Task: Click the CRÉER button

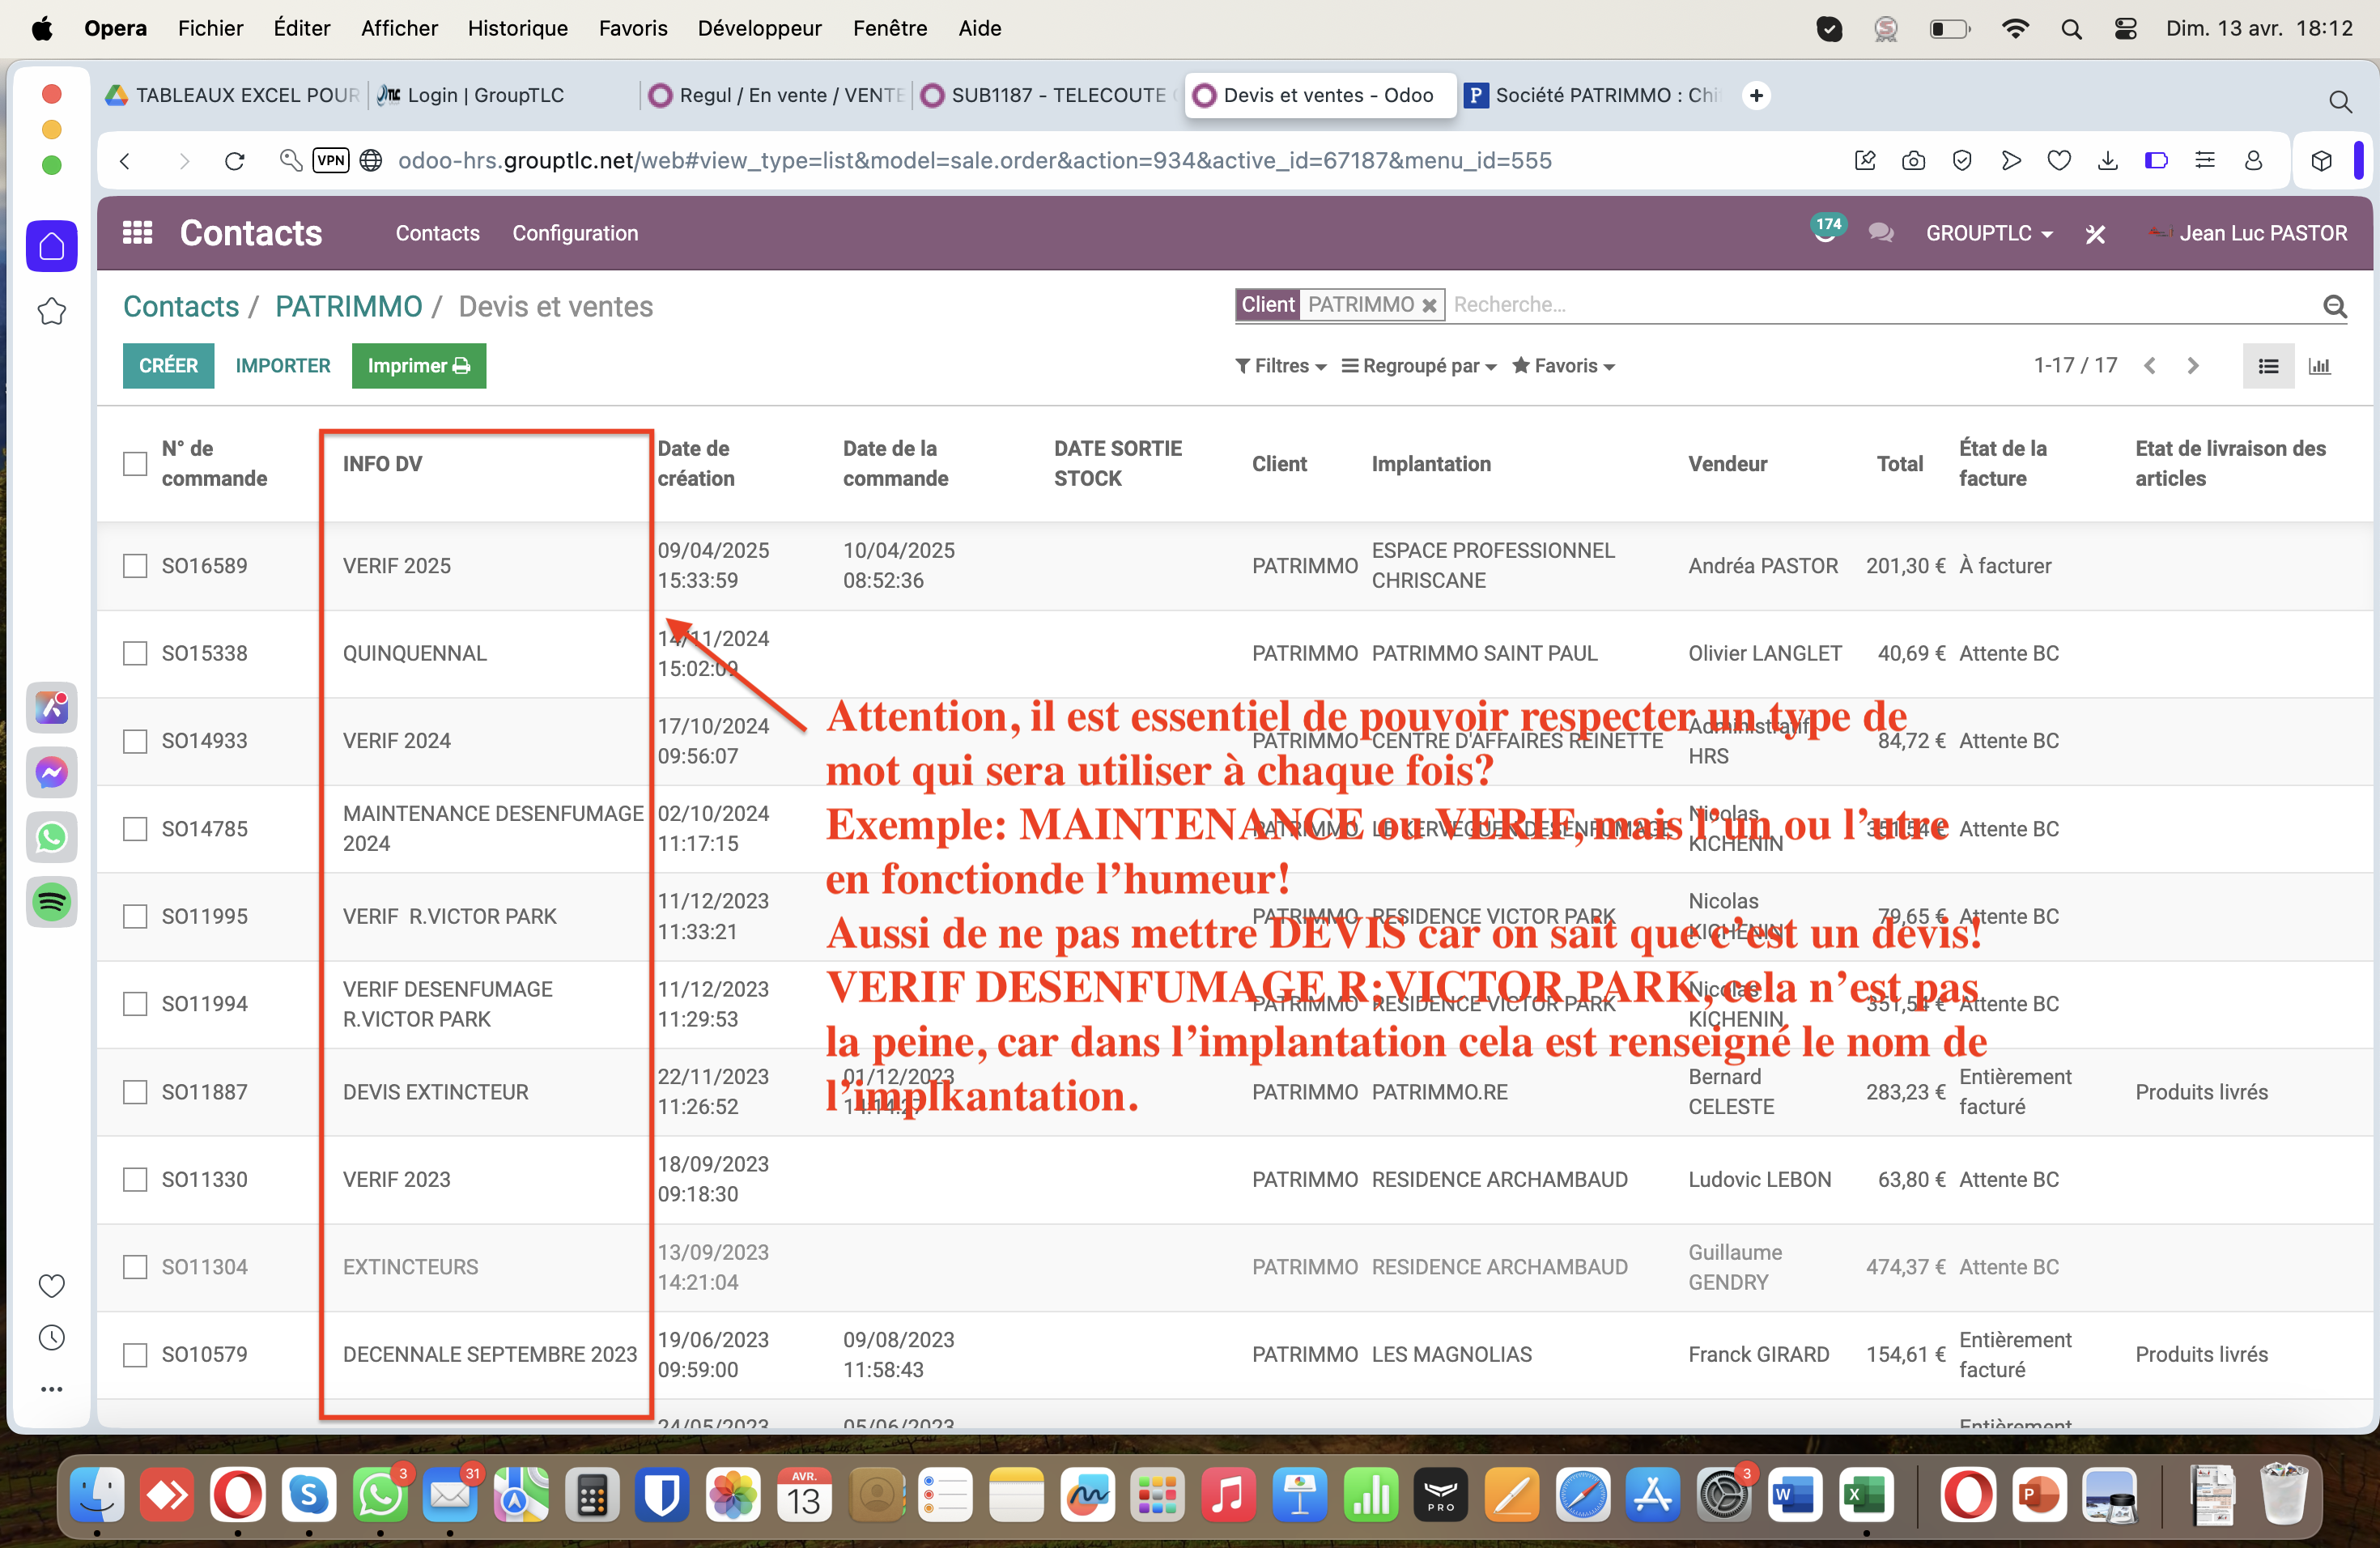Action: [x=168, y=366]
